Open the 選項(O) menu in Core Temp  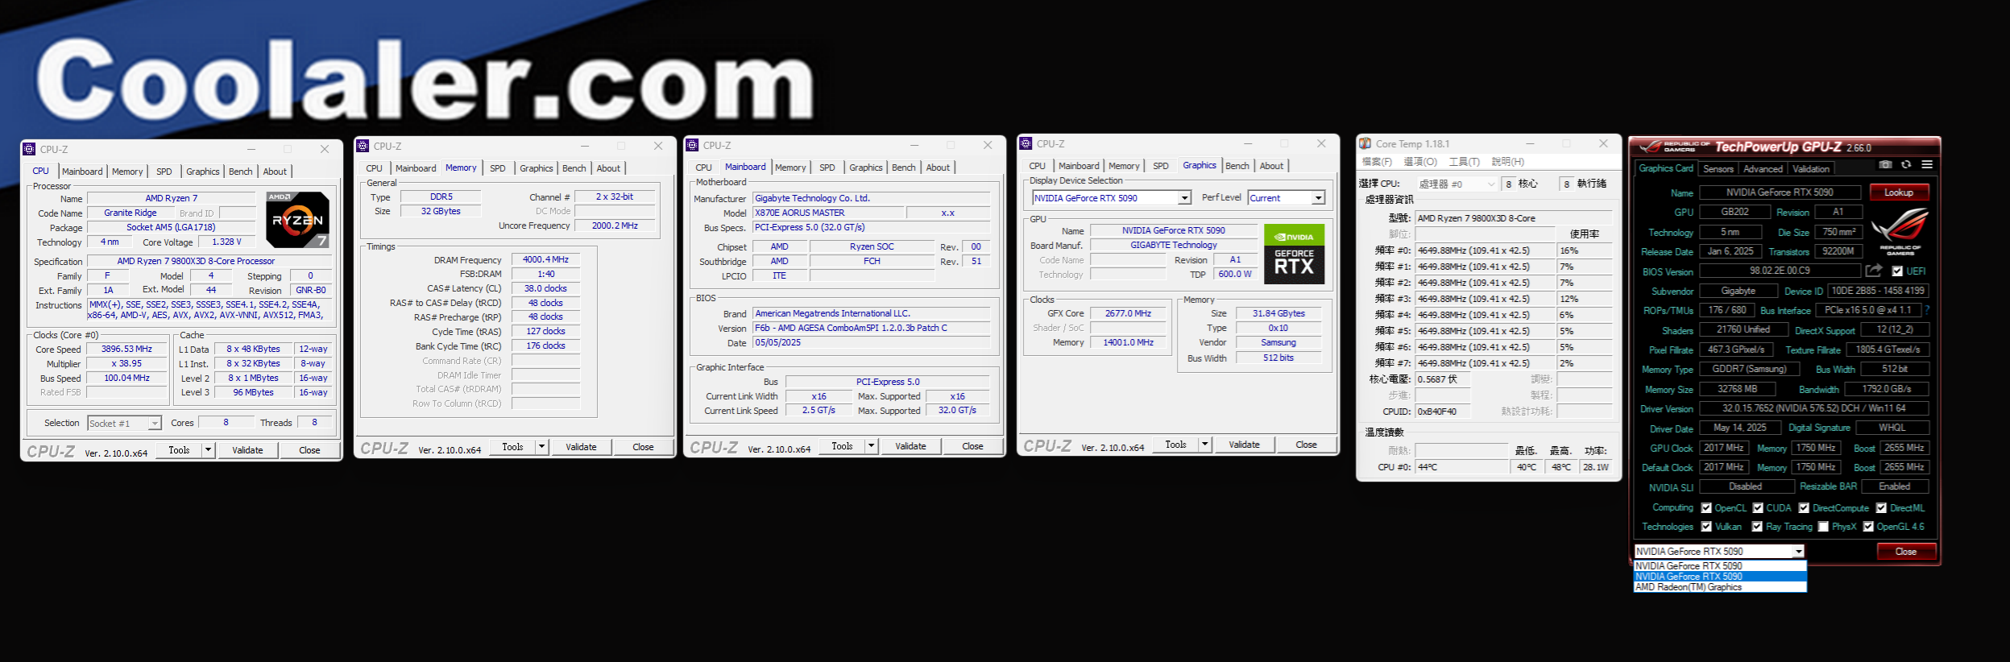pyautogui.click(x=1420, y=162)
